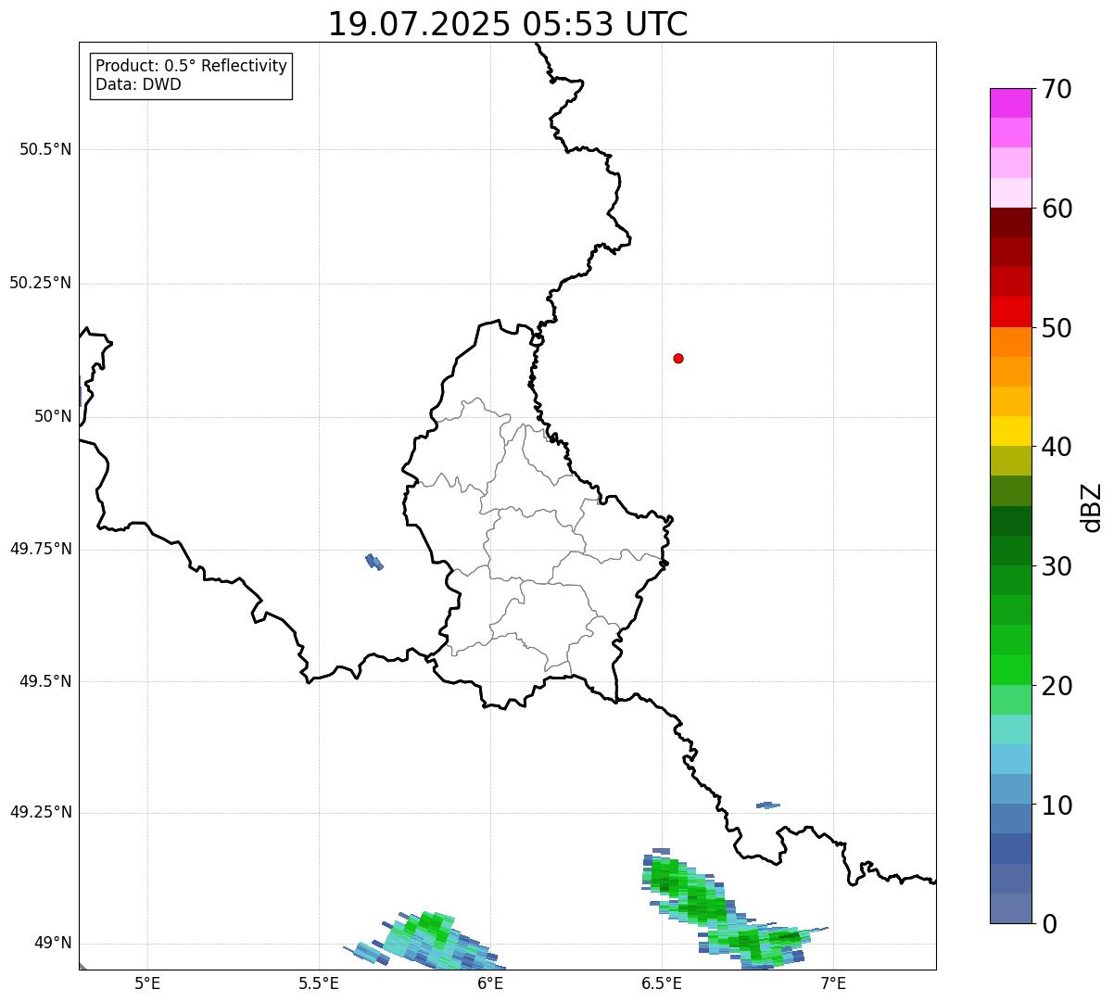Click the 6.5°E longitude label
The width and height of the screenshot is (1114, 1002).
coord(662,983)
